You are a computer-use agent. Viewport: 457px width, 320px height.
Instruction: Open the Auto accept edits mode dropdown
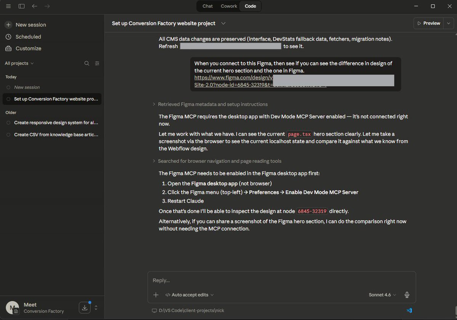(x=189, y=295)
